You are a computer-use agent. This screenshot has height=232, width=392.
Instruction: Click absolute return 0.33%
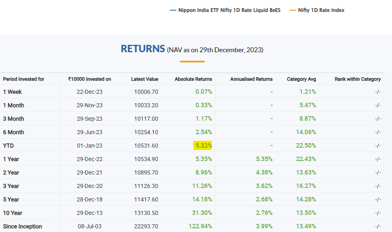203,105
